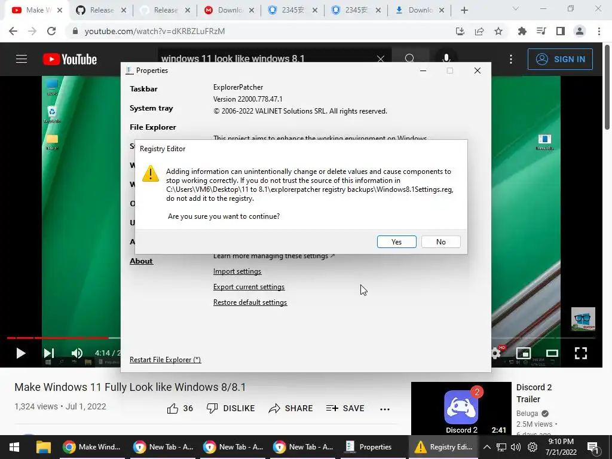Open Discord 2 Trailer thumbnail
Image resolution: width=612 pixels, height=459 pixels.
(461, 408)
